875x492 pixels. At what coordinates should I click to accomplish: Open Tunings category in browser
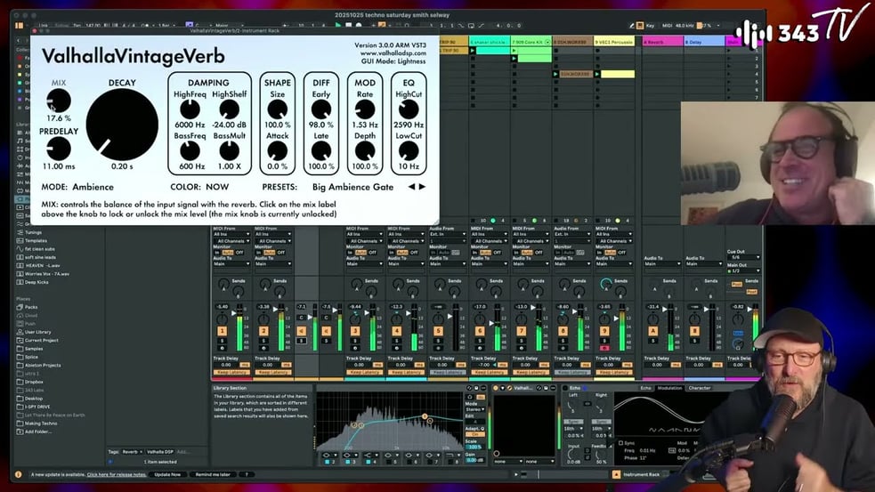click(x=33, y=232)
